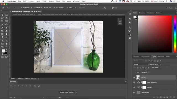
Task: Switch to the Adjustments tab
Action: 145,57
